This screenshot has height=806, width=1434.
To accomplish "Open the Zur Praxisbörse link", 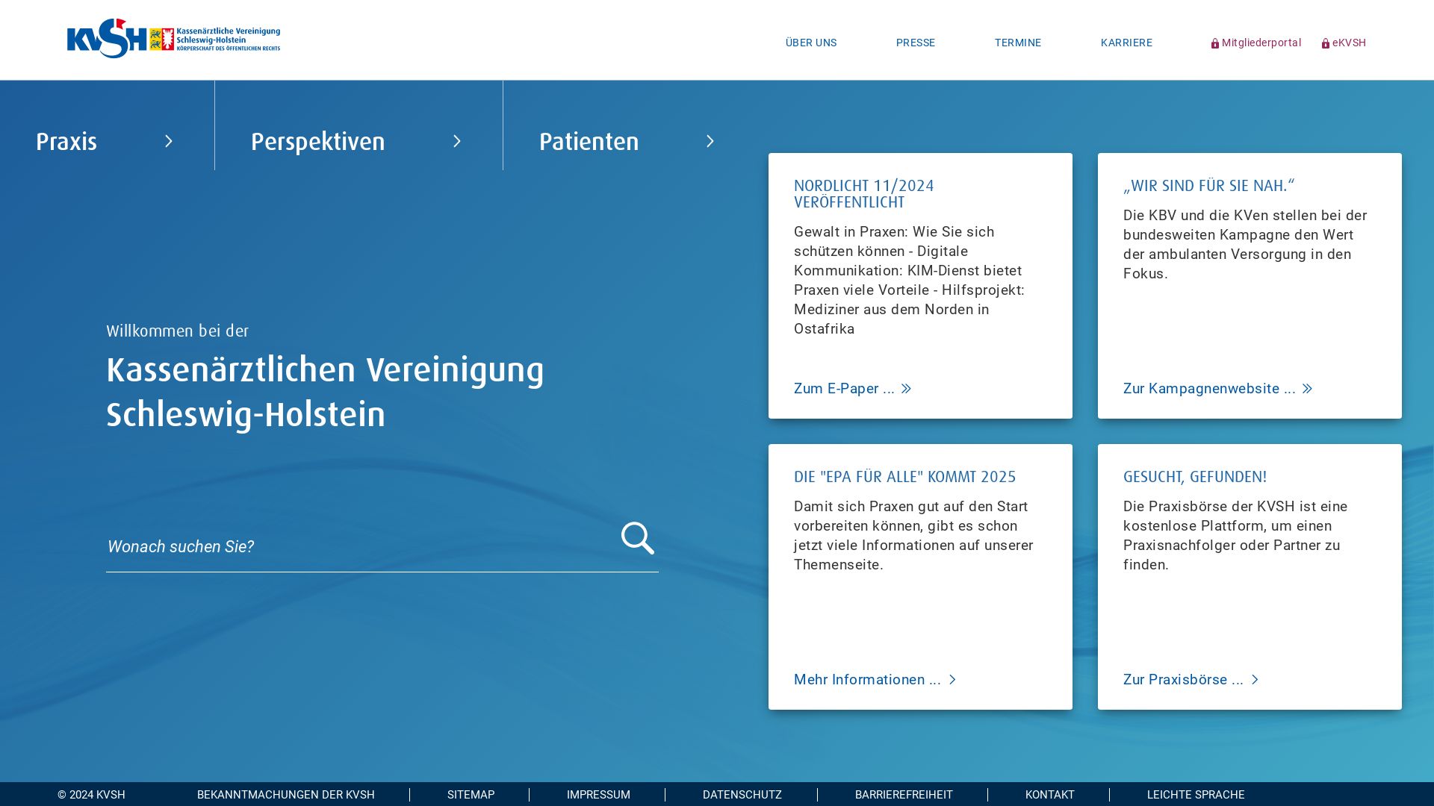I will (x=1191, y=680).
